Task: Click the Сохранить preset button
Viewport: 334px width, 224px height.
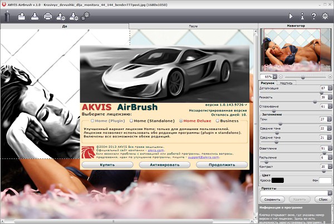Action: coord(272,200)
